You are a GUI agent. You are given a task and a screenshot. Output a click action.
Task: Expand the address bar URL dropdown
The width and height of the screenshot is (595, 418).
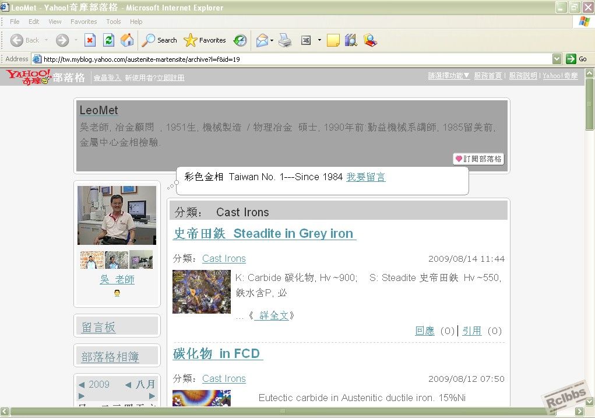click(x=557, y=59)
